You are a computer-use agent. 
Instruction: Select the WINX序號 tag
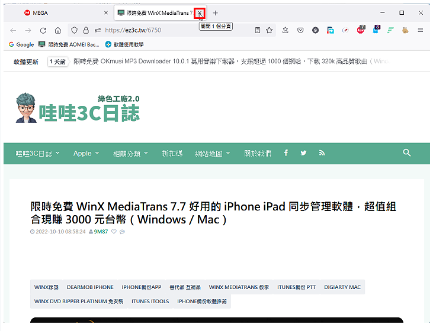[x=46, y=287]
